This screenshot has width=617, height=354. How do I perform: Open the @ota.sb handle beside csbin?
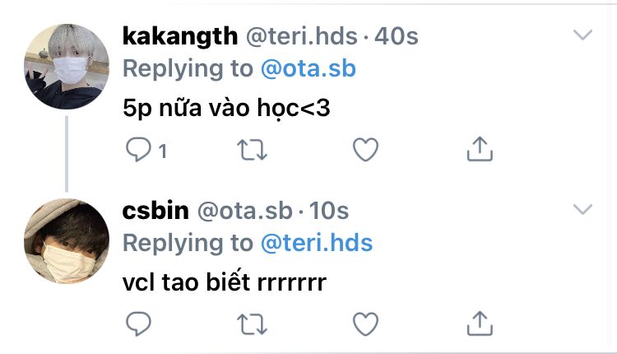pos(244,211)
